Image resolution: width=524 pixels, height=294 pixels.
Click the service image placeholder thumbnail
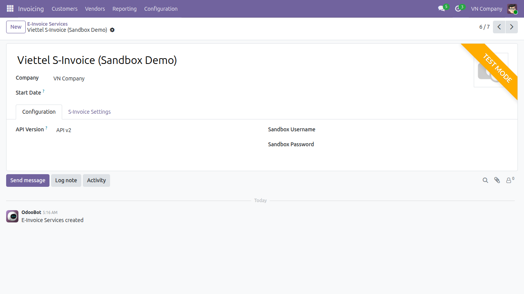point(491,70)
